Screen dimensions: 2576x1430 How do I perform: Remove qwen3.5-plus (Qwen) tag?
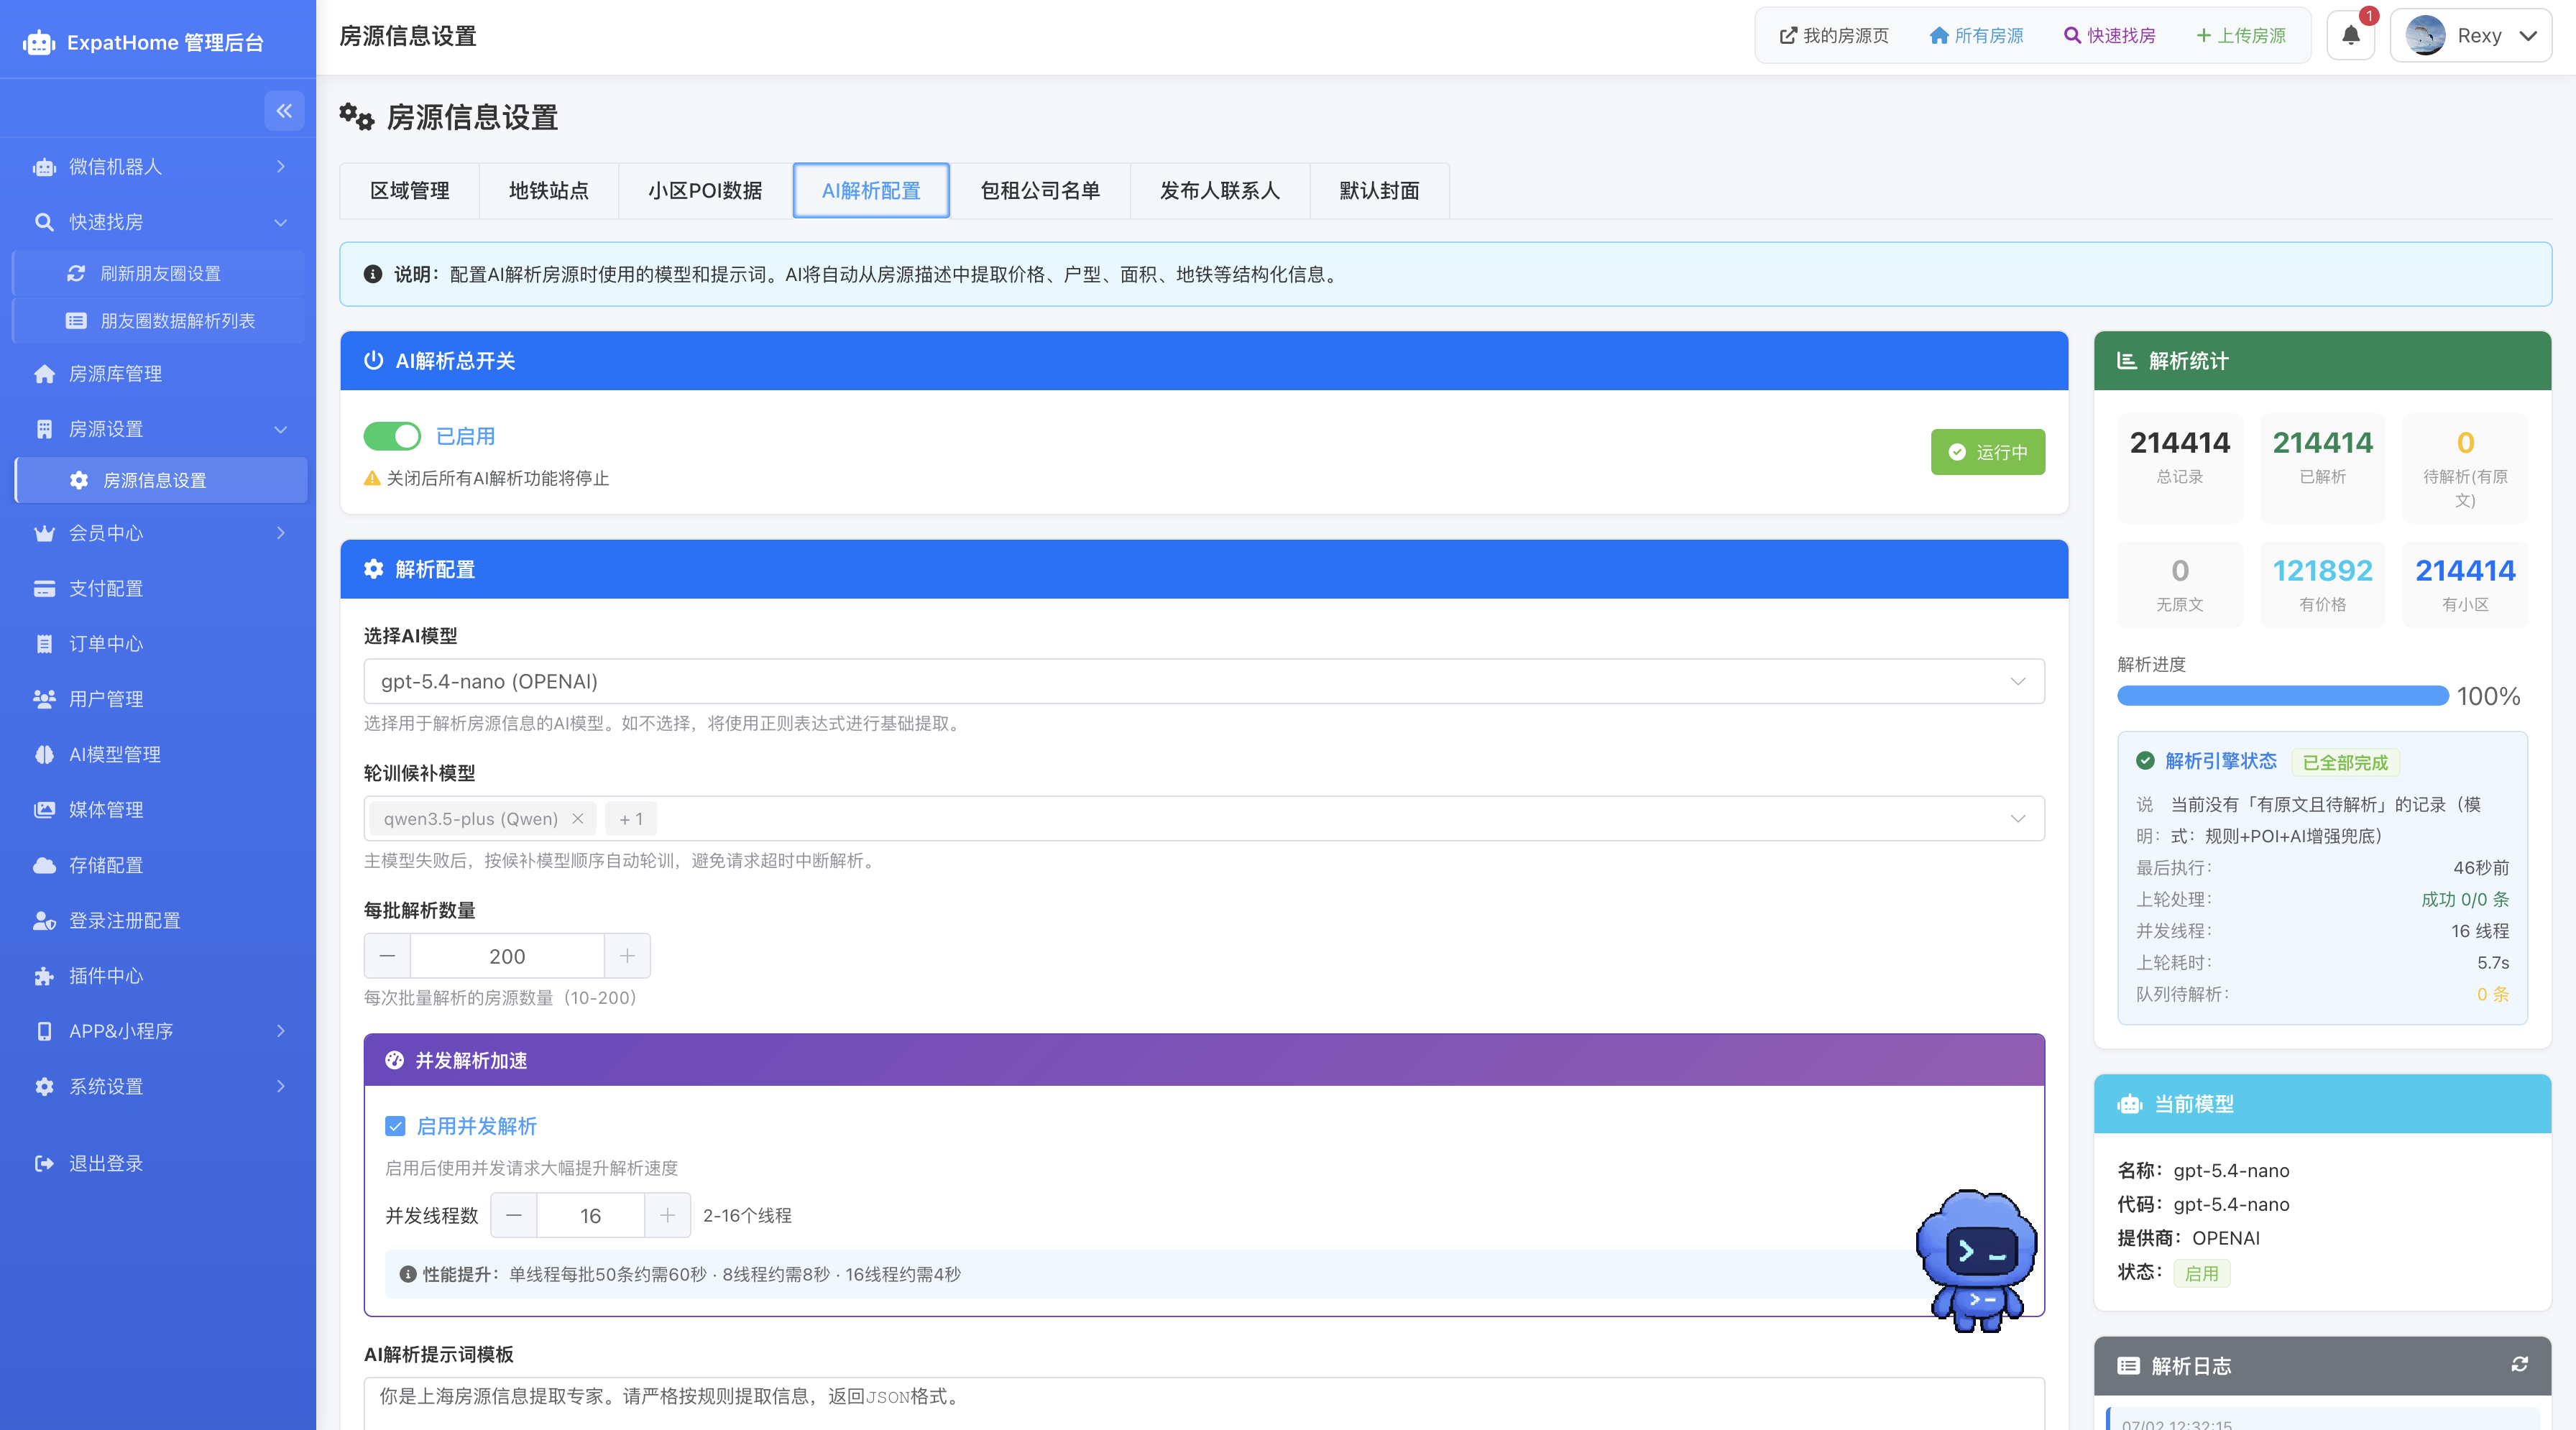(578, 818)
